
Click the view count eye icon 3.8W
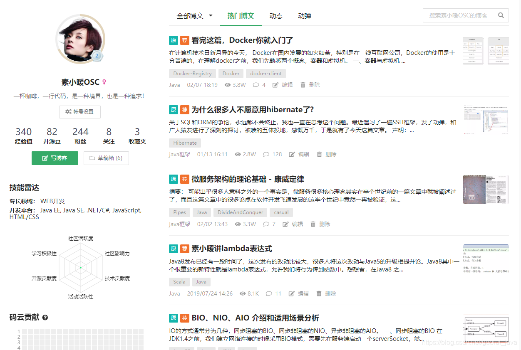[228, 85]
